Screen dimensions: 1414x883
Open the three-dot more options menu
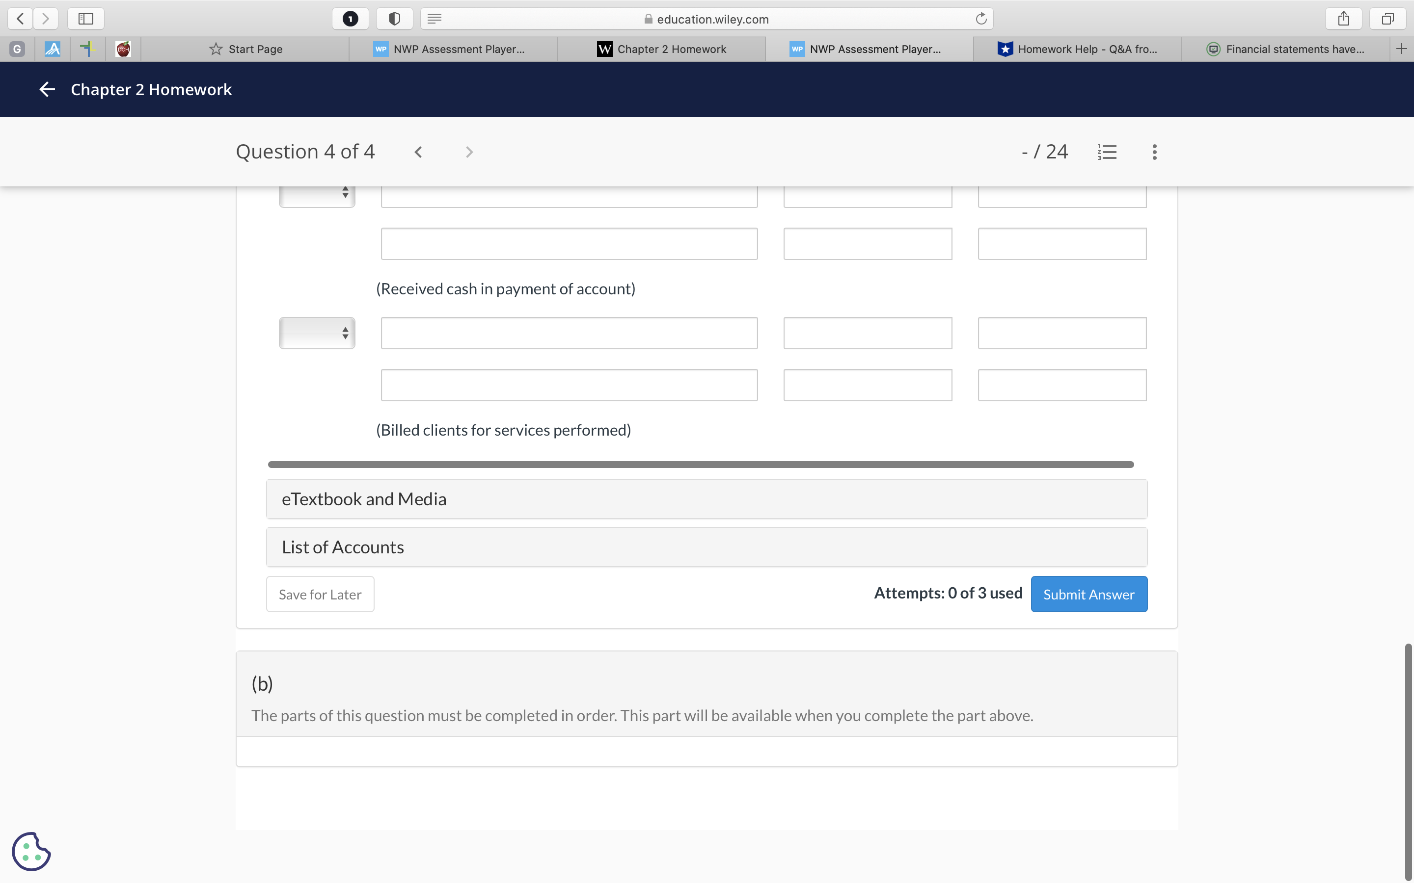click(x=1154, y=153)
